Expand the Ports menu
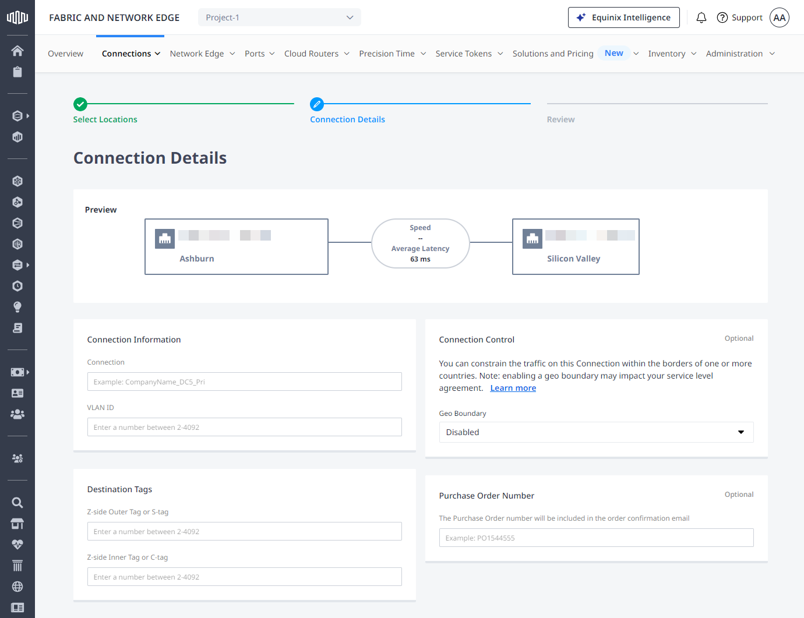804x618 pixels. (260, 54)
